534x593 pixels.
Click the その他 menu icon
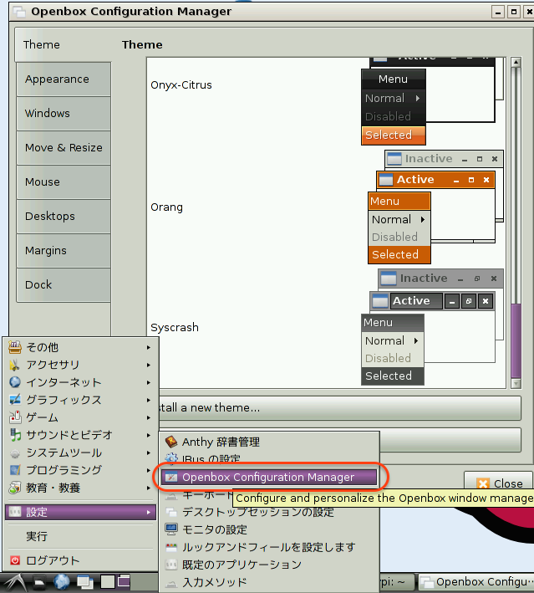[x=15, y=347]
